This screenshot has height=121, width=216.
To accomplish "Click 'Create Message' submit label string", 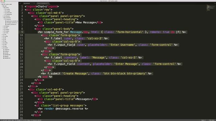I will tap(75, 74).
